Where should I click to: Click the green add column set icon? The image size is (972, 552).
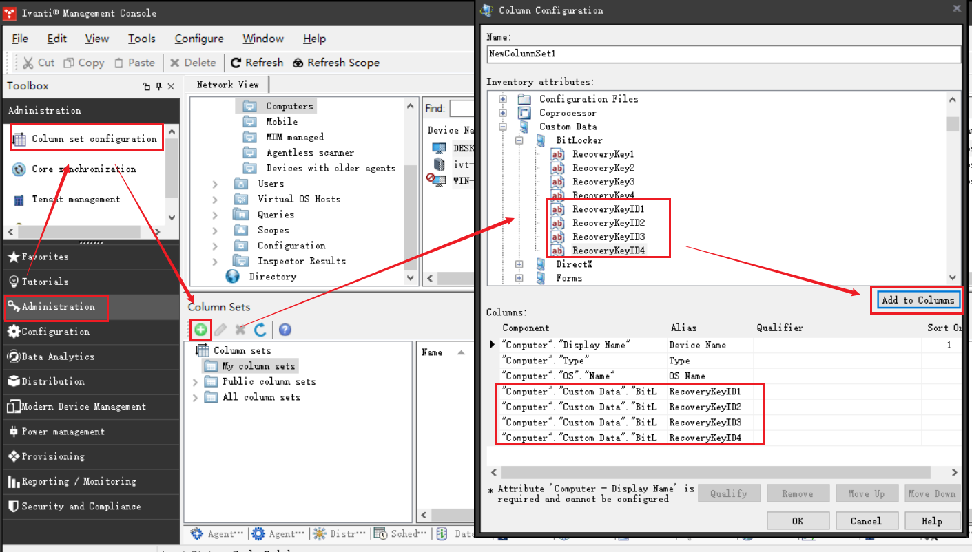[200, 330]
